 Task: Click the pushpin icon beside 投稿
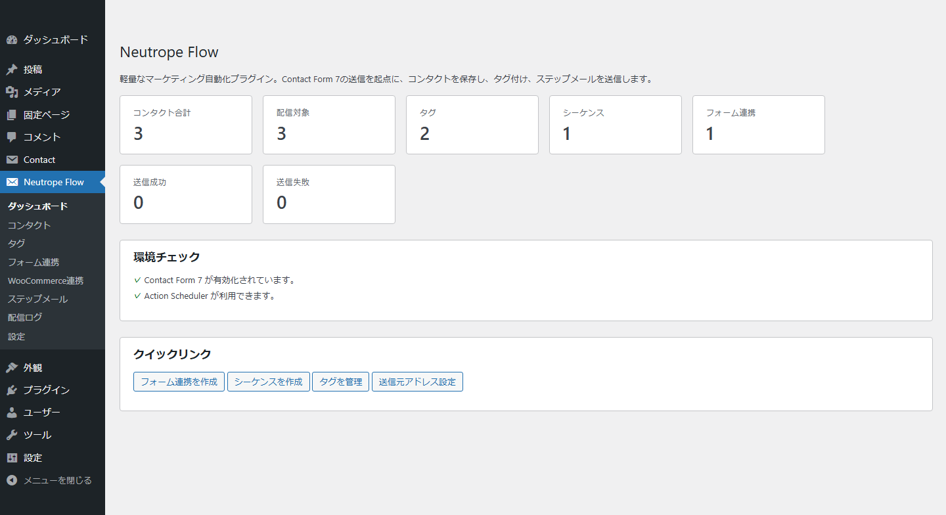click(x=12, y=70)
